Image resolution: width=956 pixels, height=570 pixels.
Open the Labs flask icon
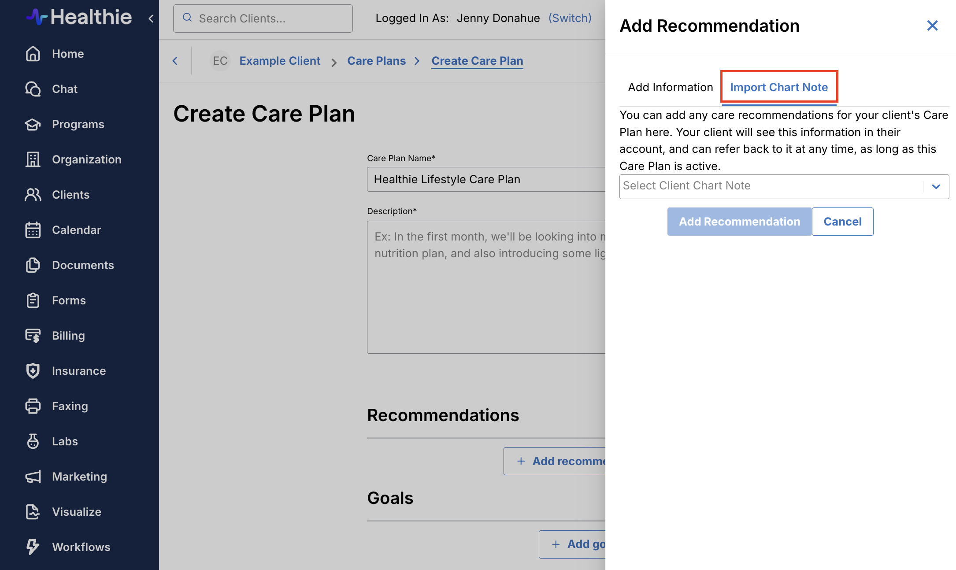[33, 441]
